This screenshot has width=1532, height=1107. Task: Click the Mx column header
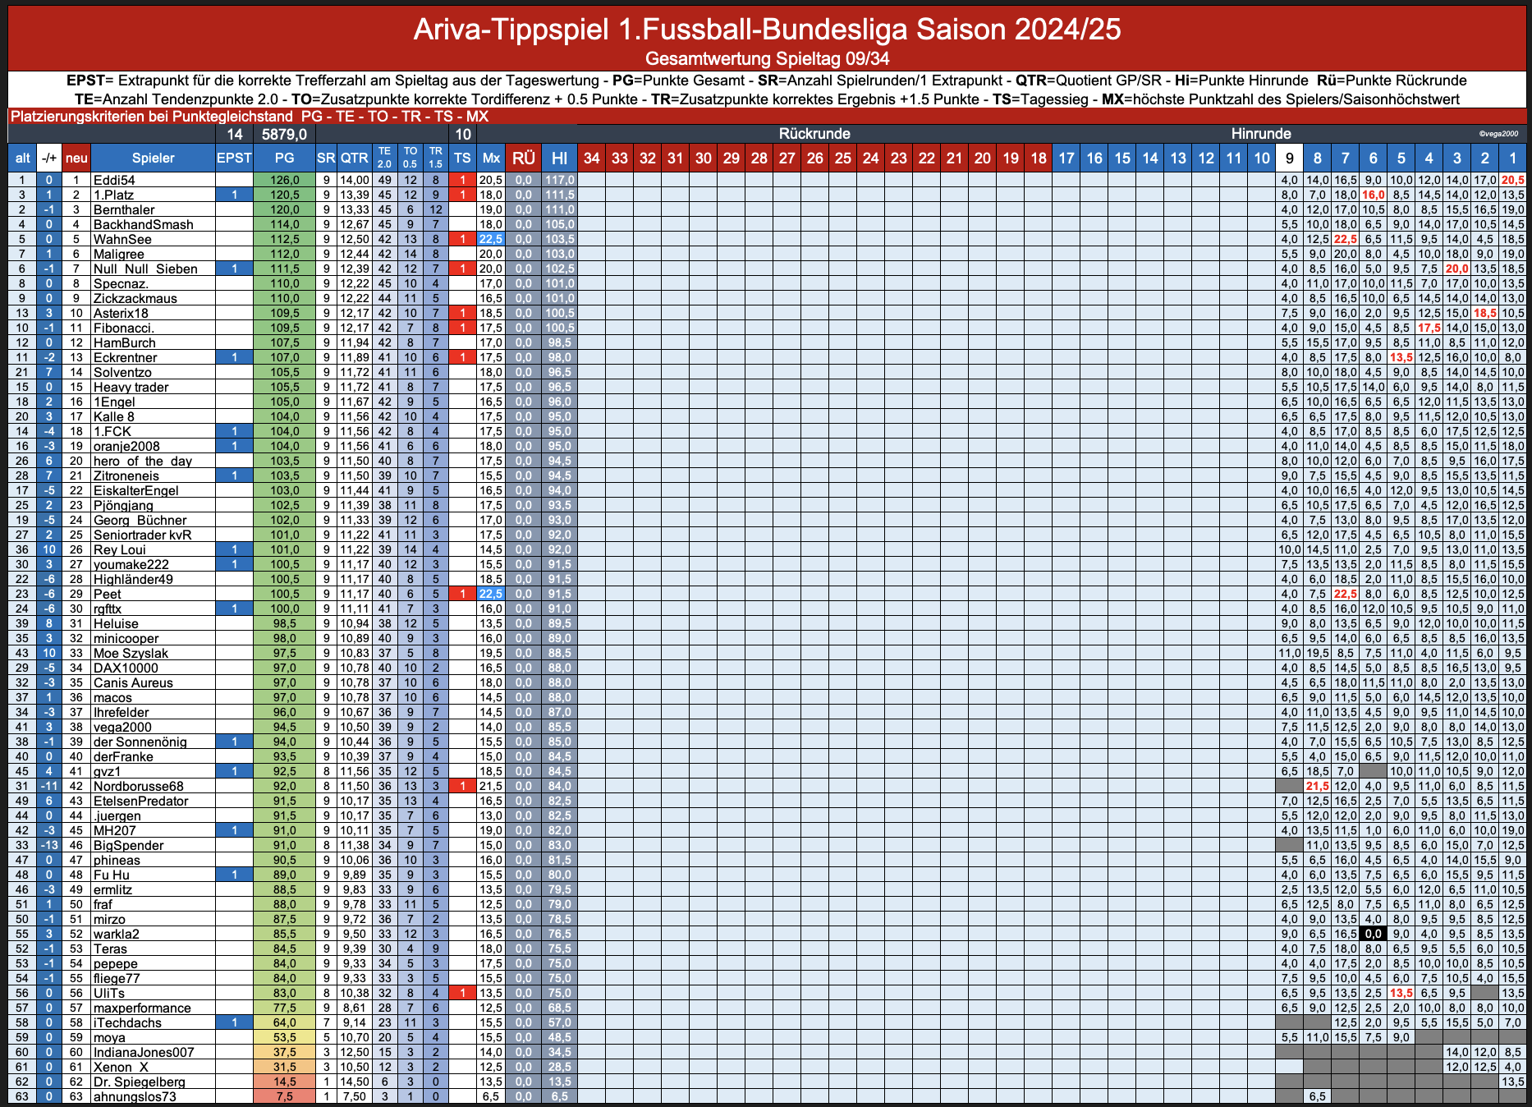pos(491,158)
